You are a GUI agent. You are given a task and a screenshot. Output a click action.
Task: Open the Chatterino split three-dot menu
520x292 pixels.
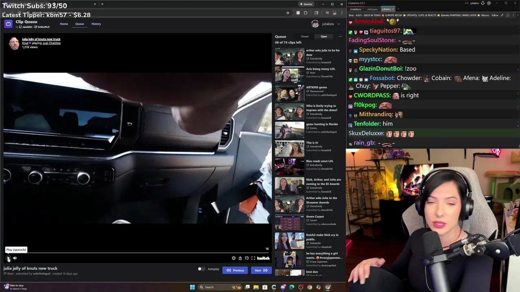[x=513, y=15]
